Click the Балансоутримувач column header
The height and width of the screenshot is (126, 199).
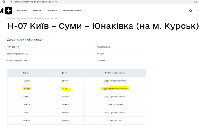click(x=115, y=73)
